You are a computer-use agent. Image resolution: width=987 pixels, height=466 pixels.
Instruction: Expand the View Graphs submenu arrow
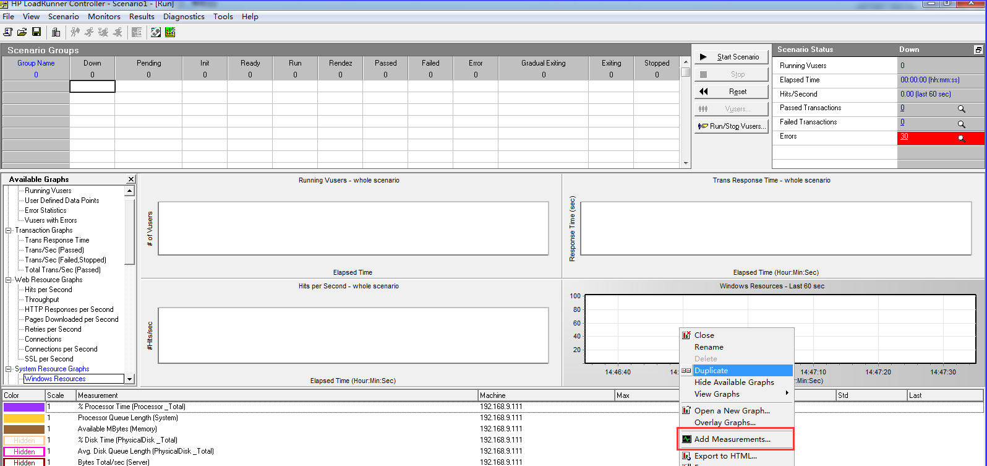pyautogui.click(x=787, y=394)
